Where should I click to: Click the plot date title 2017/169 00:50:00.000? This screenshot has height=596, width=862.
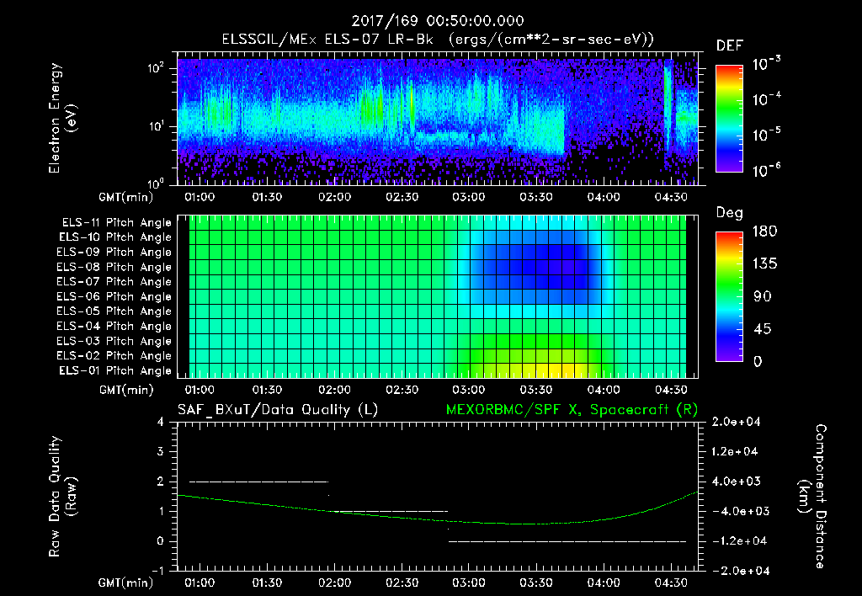coord(437,21)
